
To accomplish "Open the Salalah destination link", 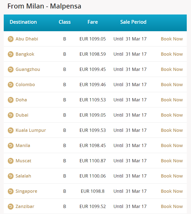I will coord(23,176).
